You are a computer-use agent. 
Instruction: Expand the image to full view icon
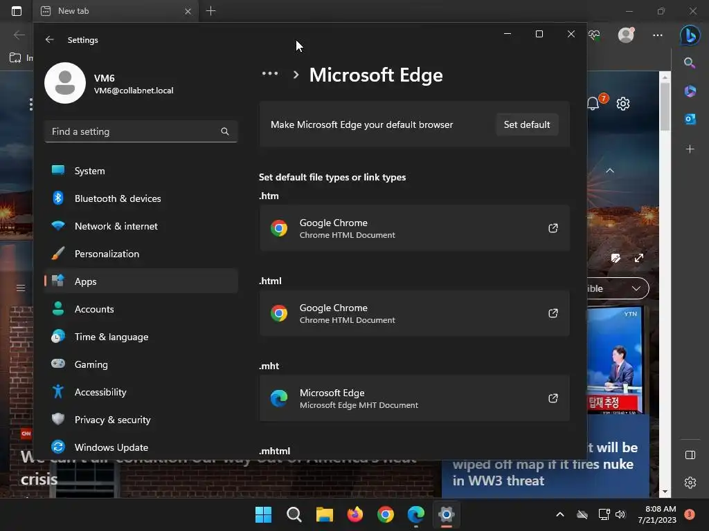[x=639, y=259]
